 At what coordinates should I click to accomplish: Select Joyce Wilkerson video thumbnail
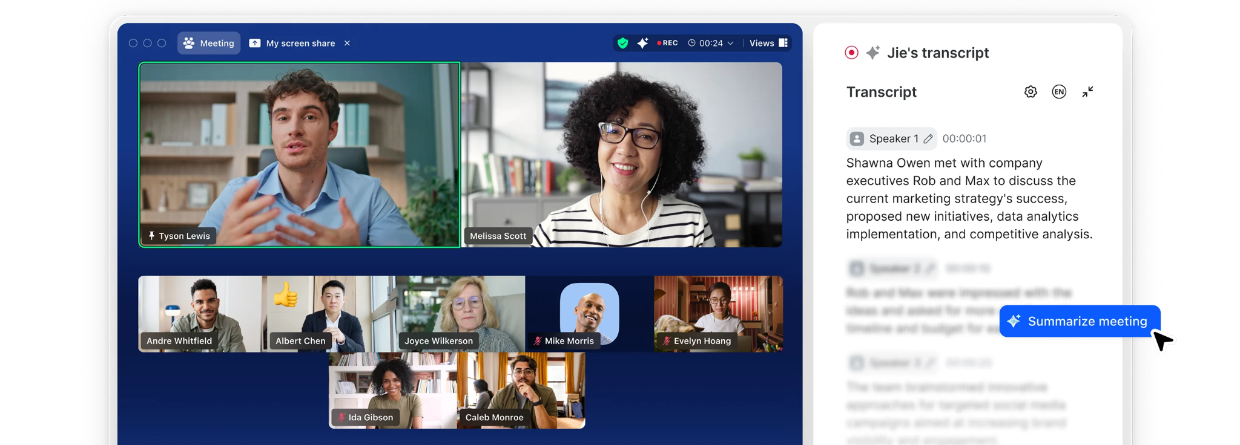pyautogui.click(x=460, y=314)
